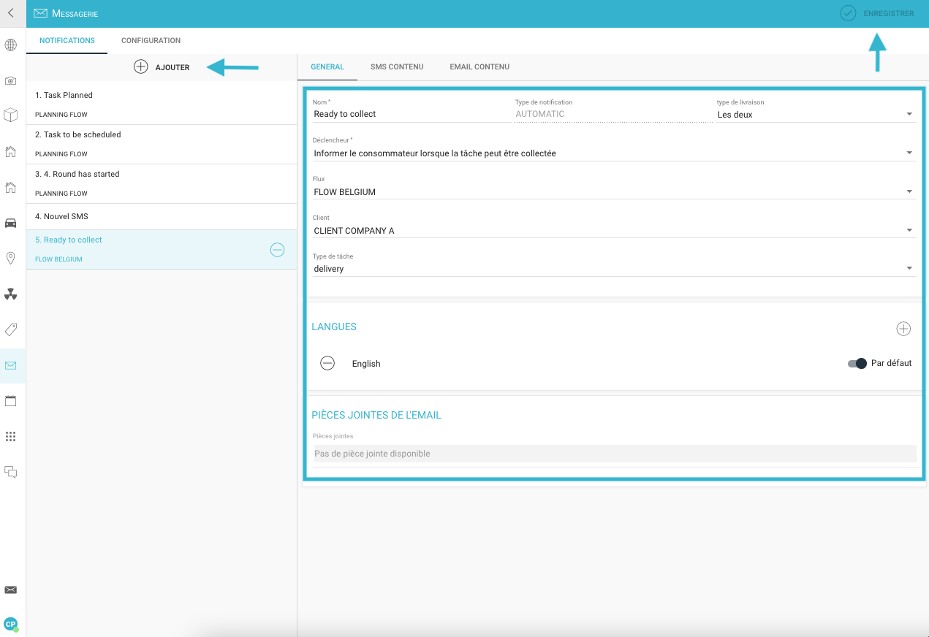929x637 pixels.
Task: Toggle the Par défaut switch for English
Action: pyautogui.click(x=857, y=363)
